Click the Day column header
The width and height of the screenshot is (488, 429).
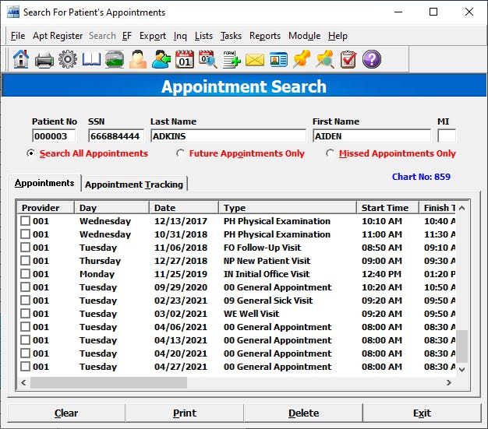click(x=111, y=208)
